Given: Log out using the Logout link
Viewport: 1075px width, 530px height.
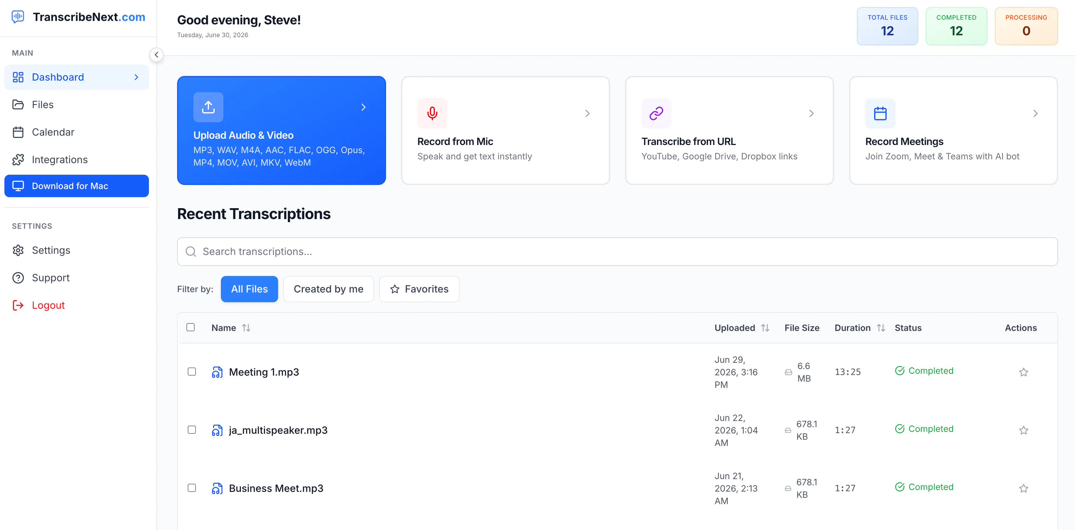Looking at the screenshot, I should [76, 305].
